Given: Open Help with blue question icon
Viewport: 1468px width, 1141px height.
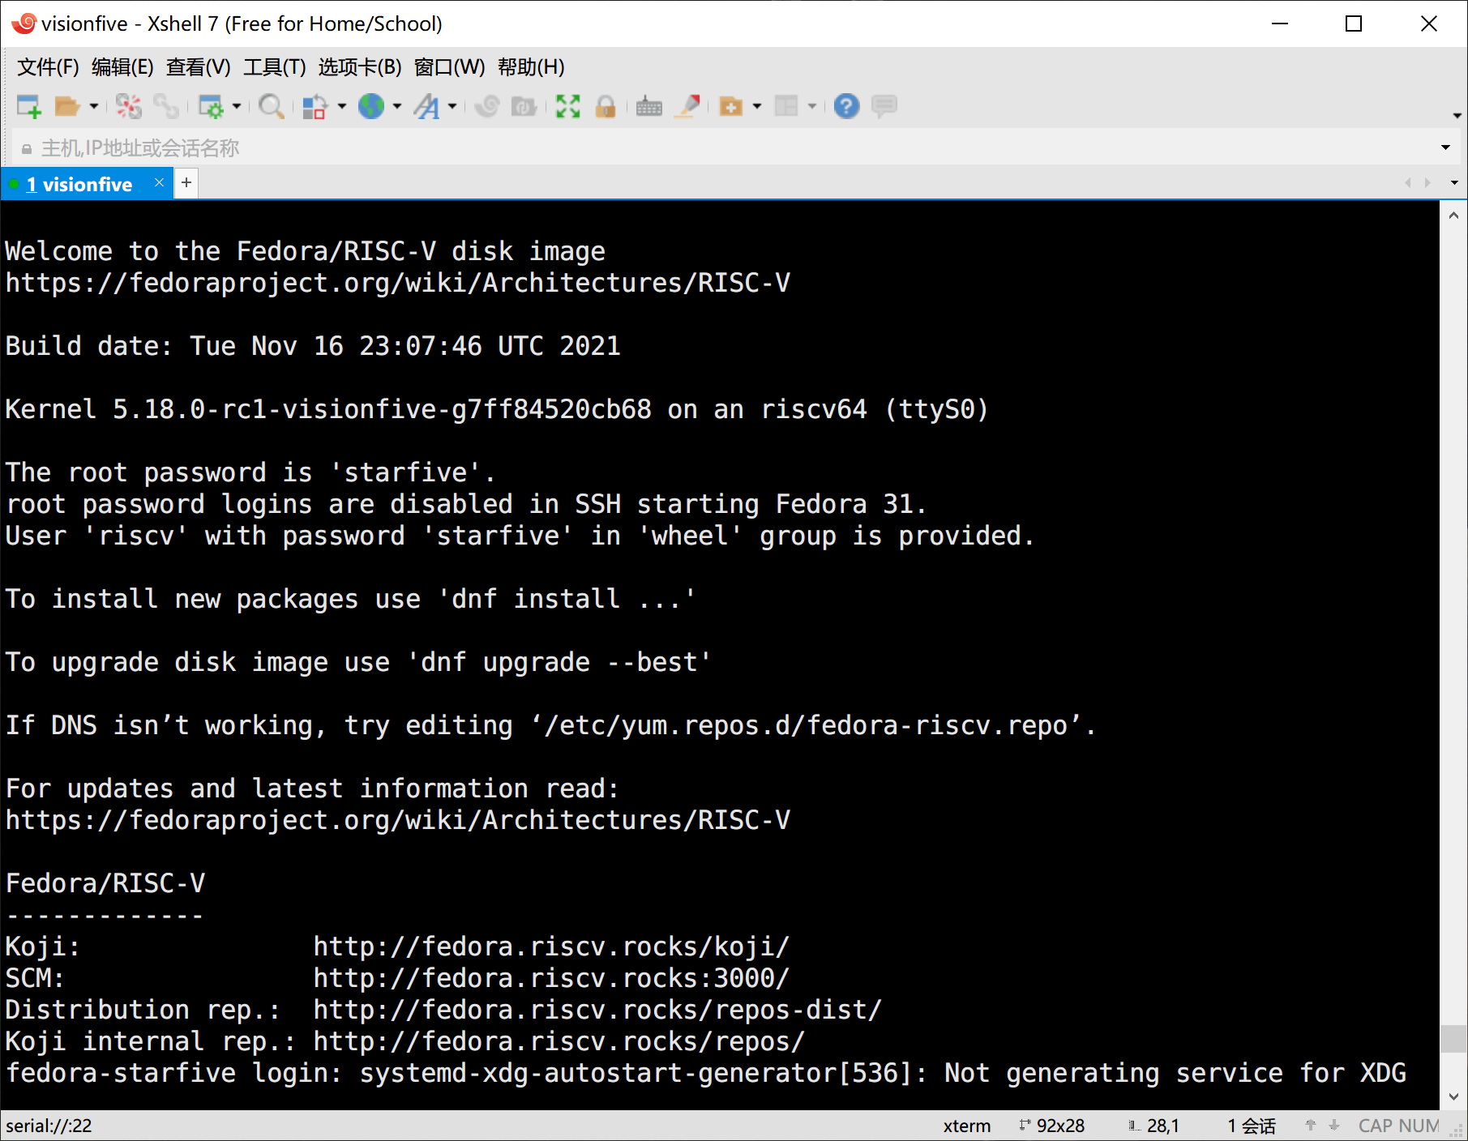Looking at the screenshot, I should 846,106.
